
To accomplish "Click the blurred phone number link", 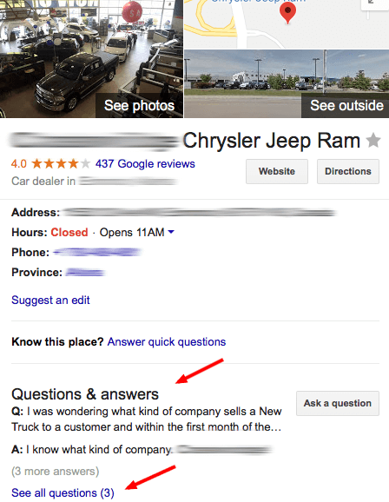I will [x=97, y=252].
